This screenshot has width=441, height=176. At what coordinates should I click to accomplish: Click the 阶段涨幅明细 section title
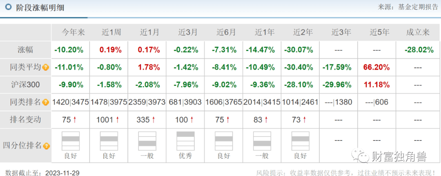40,7
